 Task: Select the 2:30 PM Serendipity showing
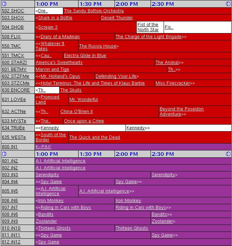(163, 175)
